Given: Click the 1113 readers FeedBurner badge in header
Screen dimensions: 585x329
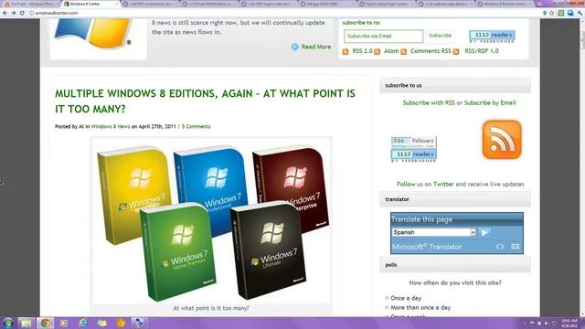Looking at the screenshot, I should click(492, 37).
